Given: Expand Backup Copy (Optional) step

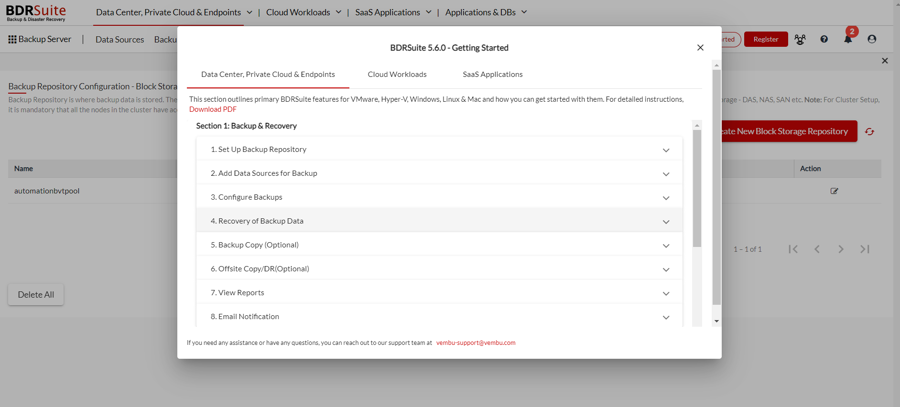Looking at the screenshot, I should point(439,245).
